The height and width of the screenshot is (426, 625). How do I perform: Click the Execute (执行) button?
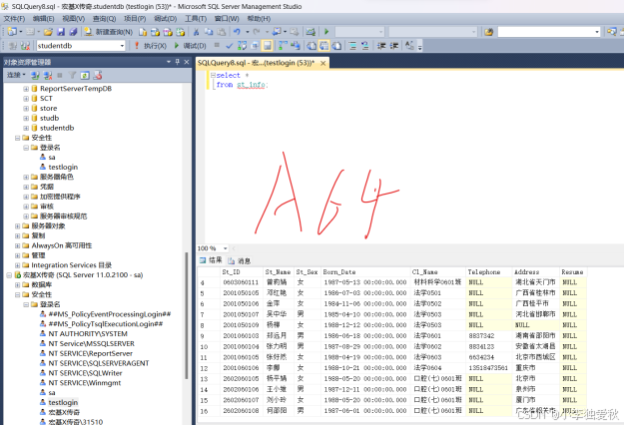[151, 46]
